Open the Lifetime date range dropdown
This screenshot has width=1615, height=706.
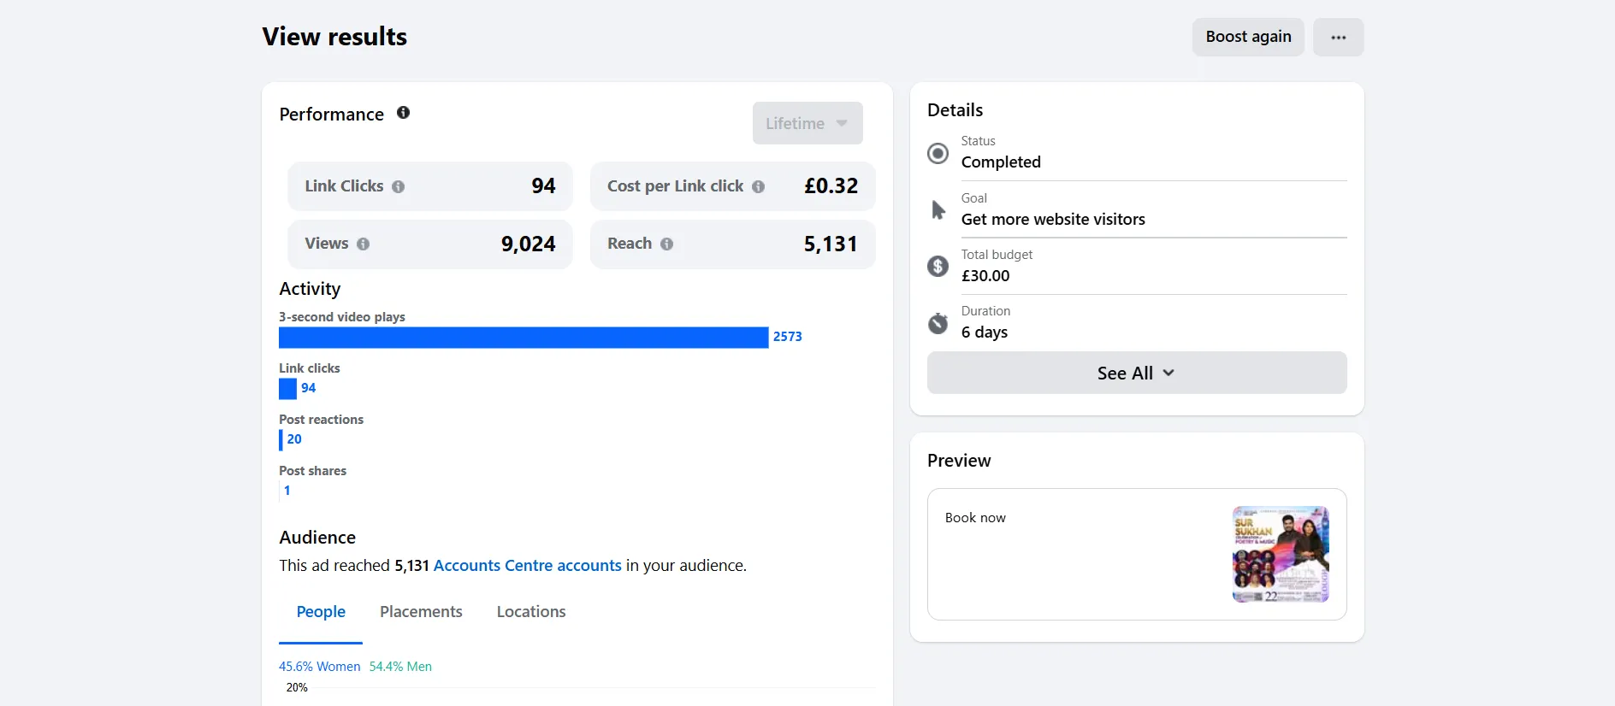(807, 124)
